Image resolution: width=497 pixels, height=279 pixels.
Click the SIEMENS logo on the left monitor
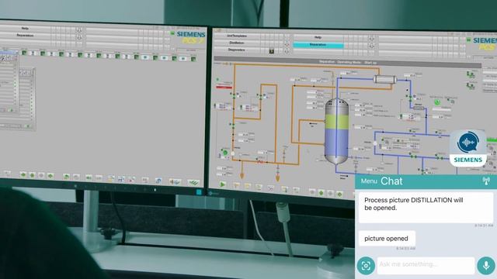[191, 34]
